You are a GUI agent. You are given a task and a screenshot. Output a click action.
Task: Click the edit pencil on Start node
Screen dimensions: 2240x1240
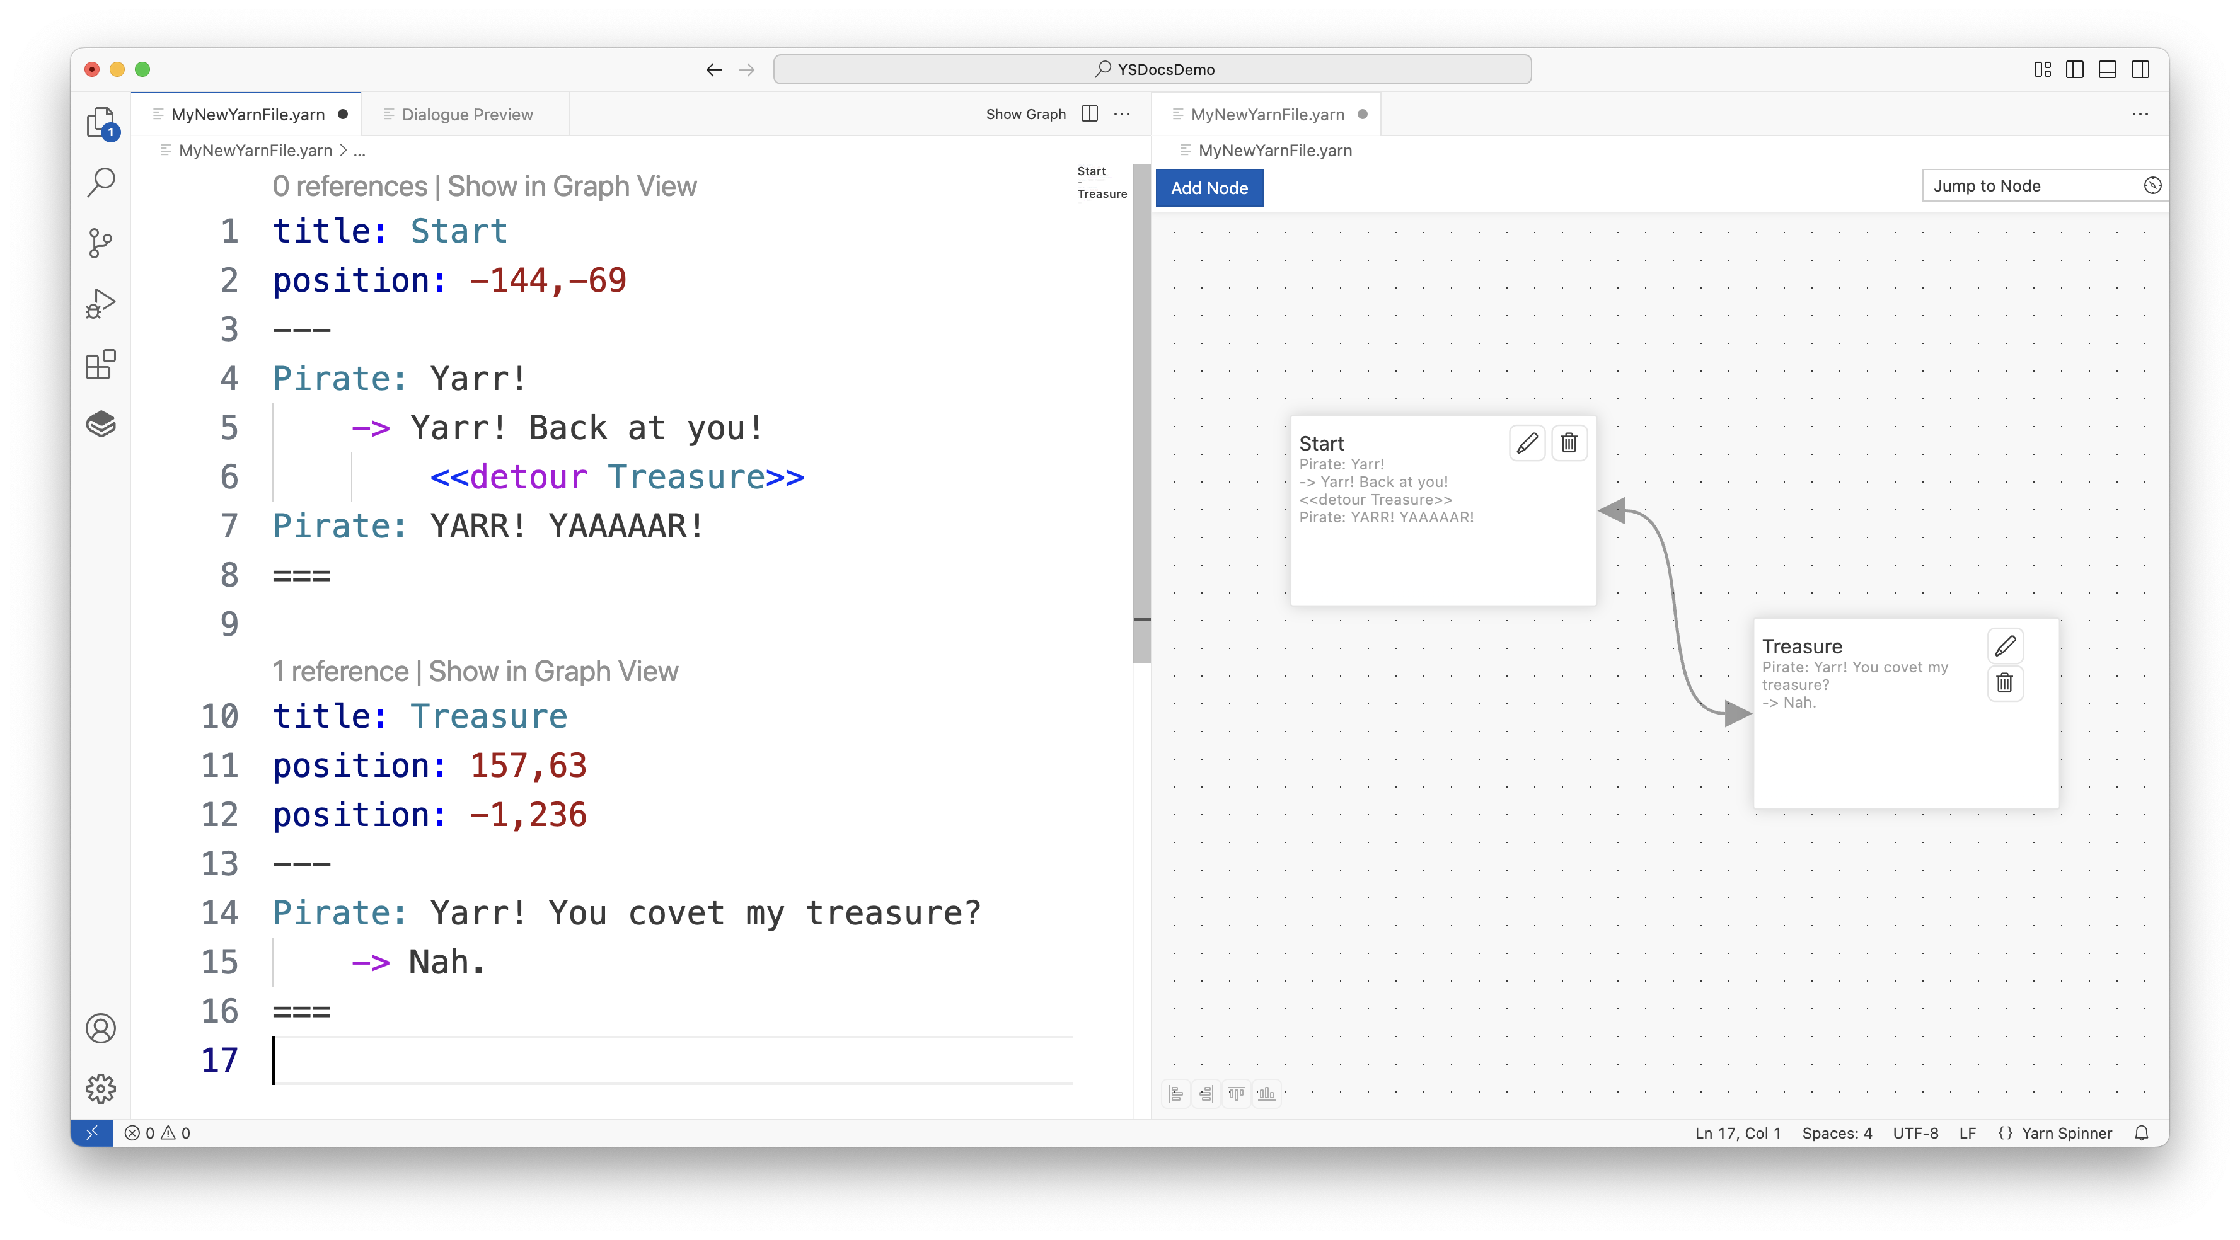[1527, 444]
